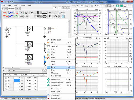Select amplifier A1 block in schematic

point(29,29)
